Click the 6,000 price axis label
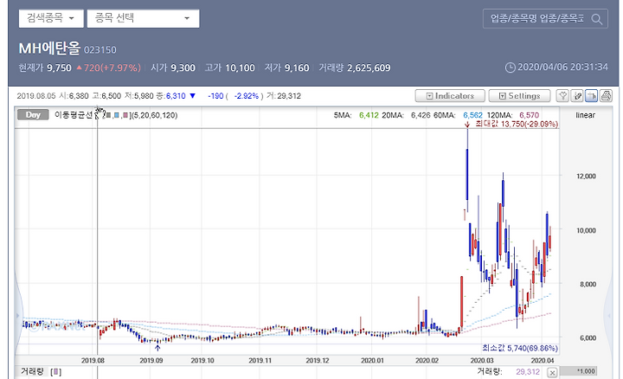This screenshot has width=623, height=379. click(588, 338)
